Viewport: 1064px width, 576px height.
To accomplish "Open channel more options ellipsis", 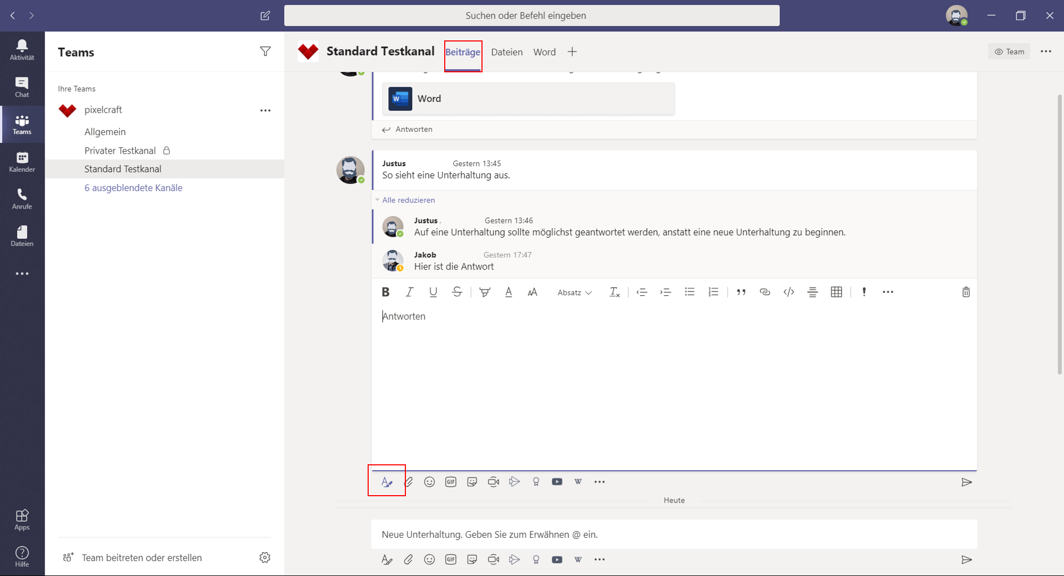I will tap(1046, 52).
